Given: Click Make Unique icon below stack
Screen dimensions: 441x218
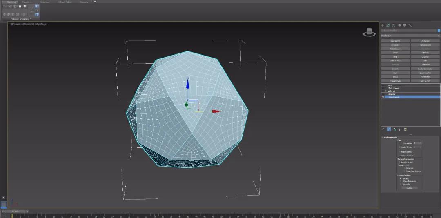Looking at the screenshot, I should 395,129.
